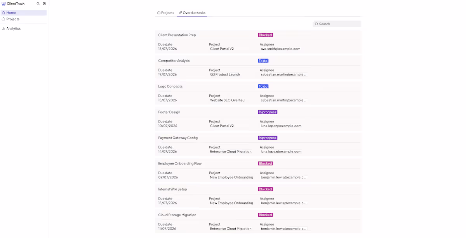Click the Q3 Product Launch project

(225, 75)
